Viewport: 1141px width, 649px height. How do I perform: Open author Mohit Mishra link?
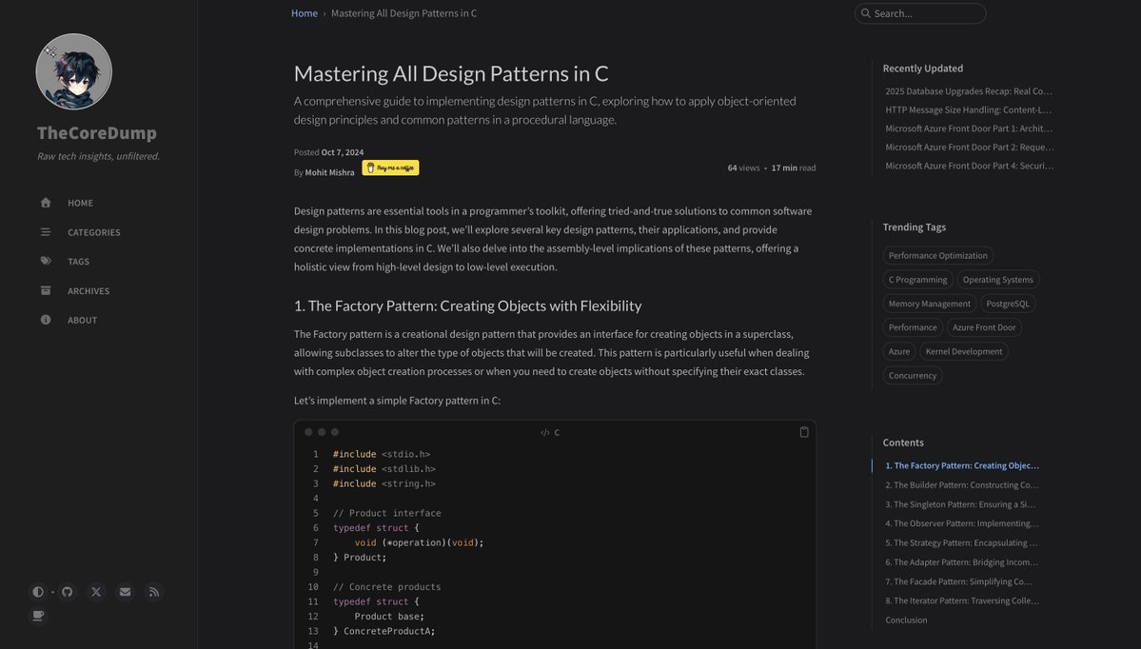(329, 172)
